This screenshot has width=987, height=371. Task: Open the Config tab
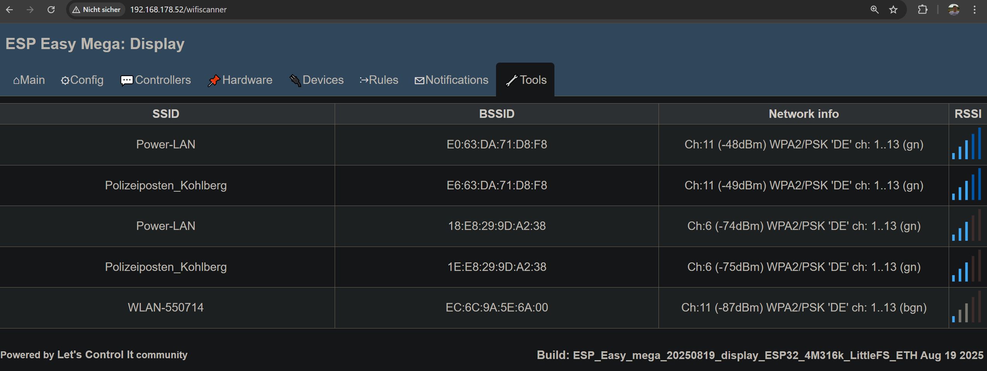(x=82, y=80)
